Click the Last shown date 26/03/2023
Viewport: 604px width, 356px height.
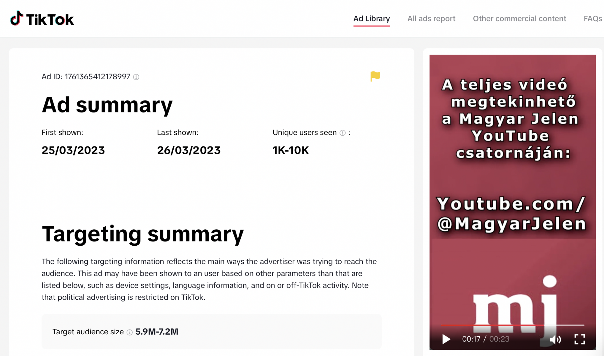pyautogui.click(x=189, y=150)
